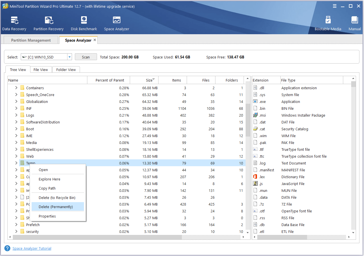Screen dimensions: 364x256
Task: Expand the INF folder node
Action: 16,109
